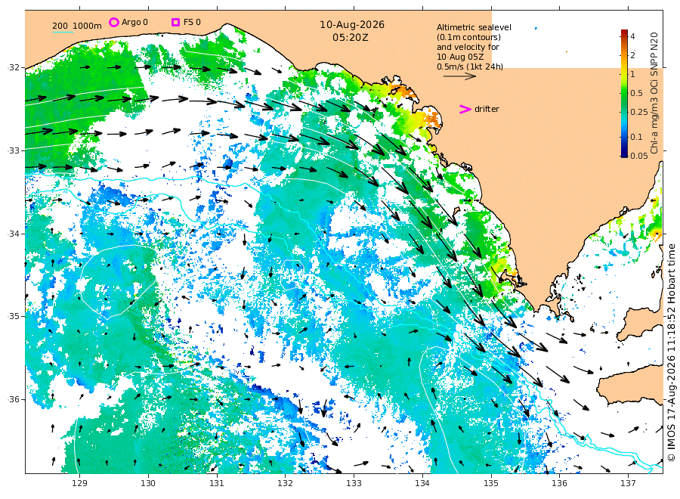Image resolution: width=680 pixels, height=499 pixels.
Task: Click the date label 10-Aug-2026
Action: (352, 25)
